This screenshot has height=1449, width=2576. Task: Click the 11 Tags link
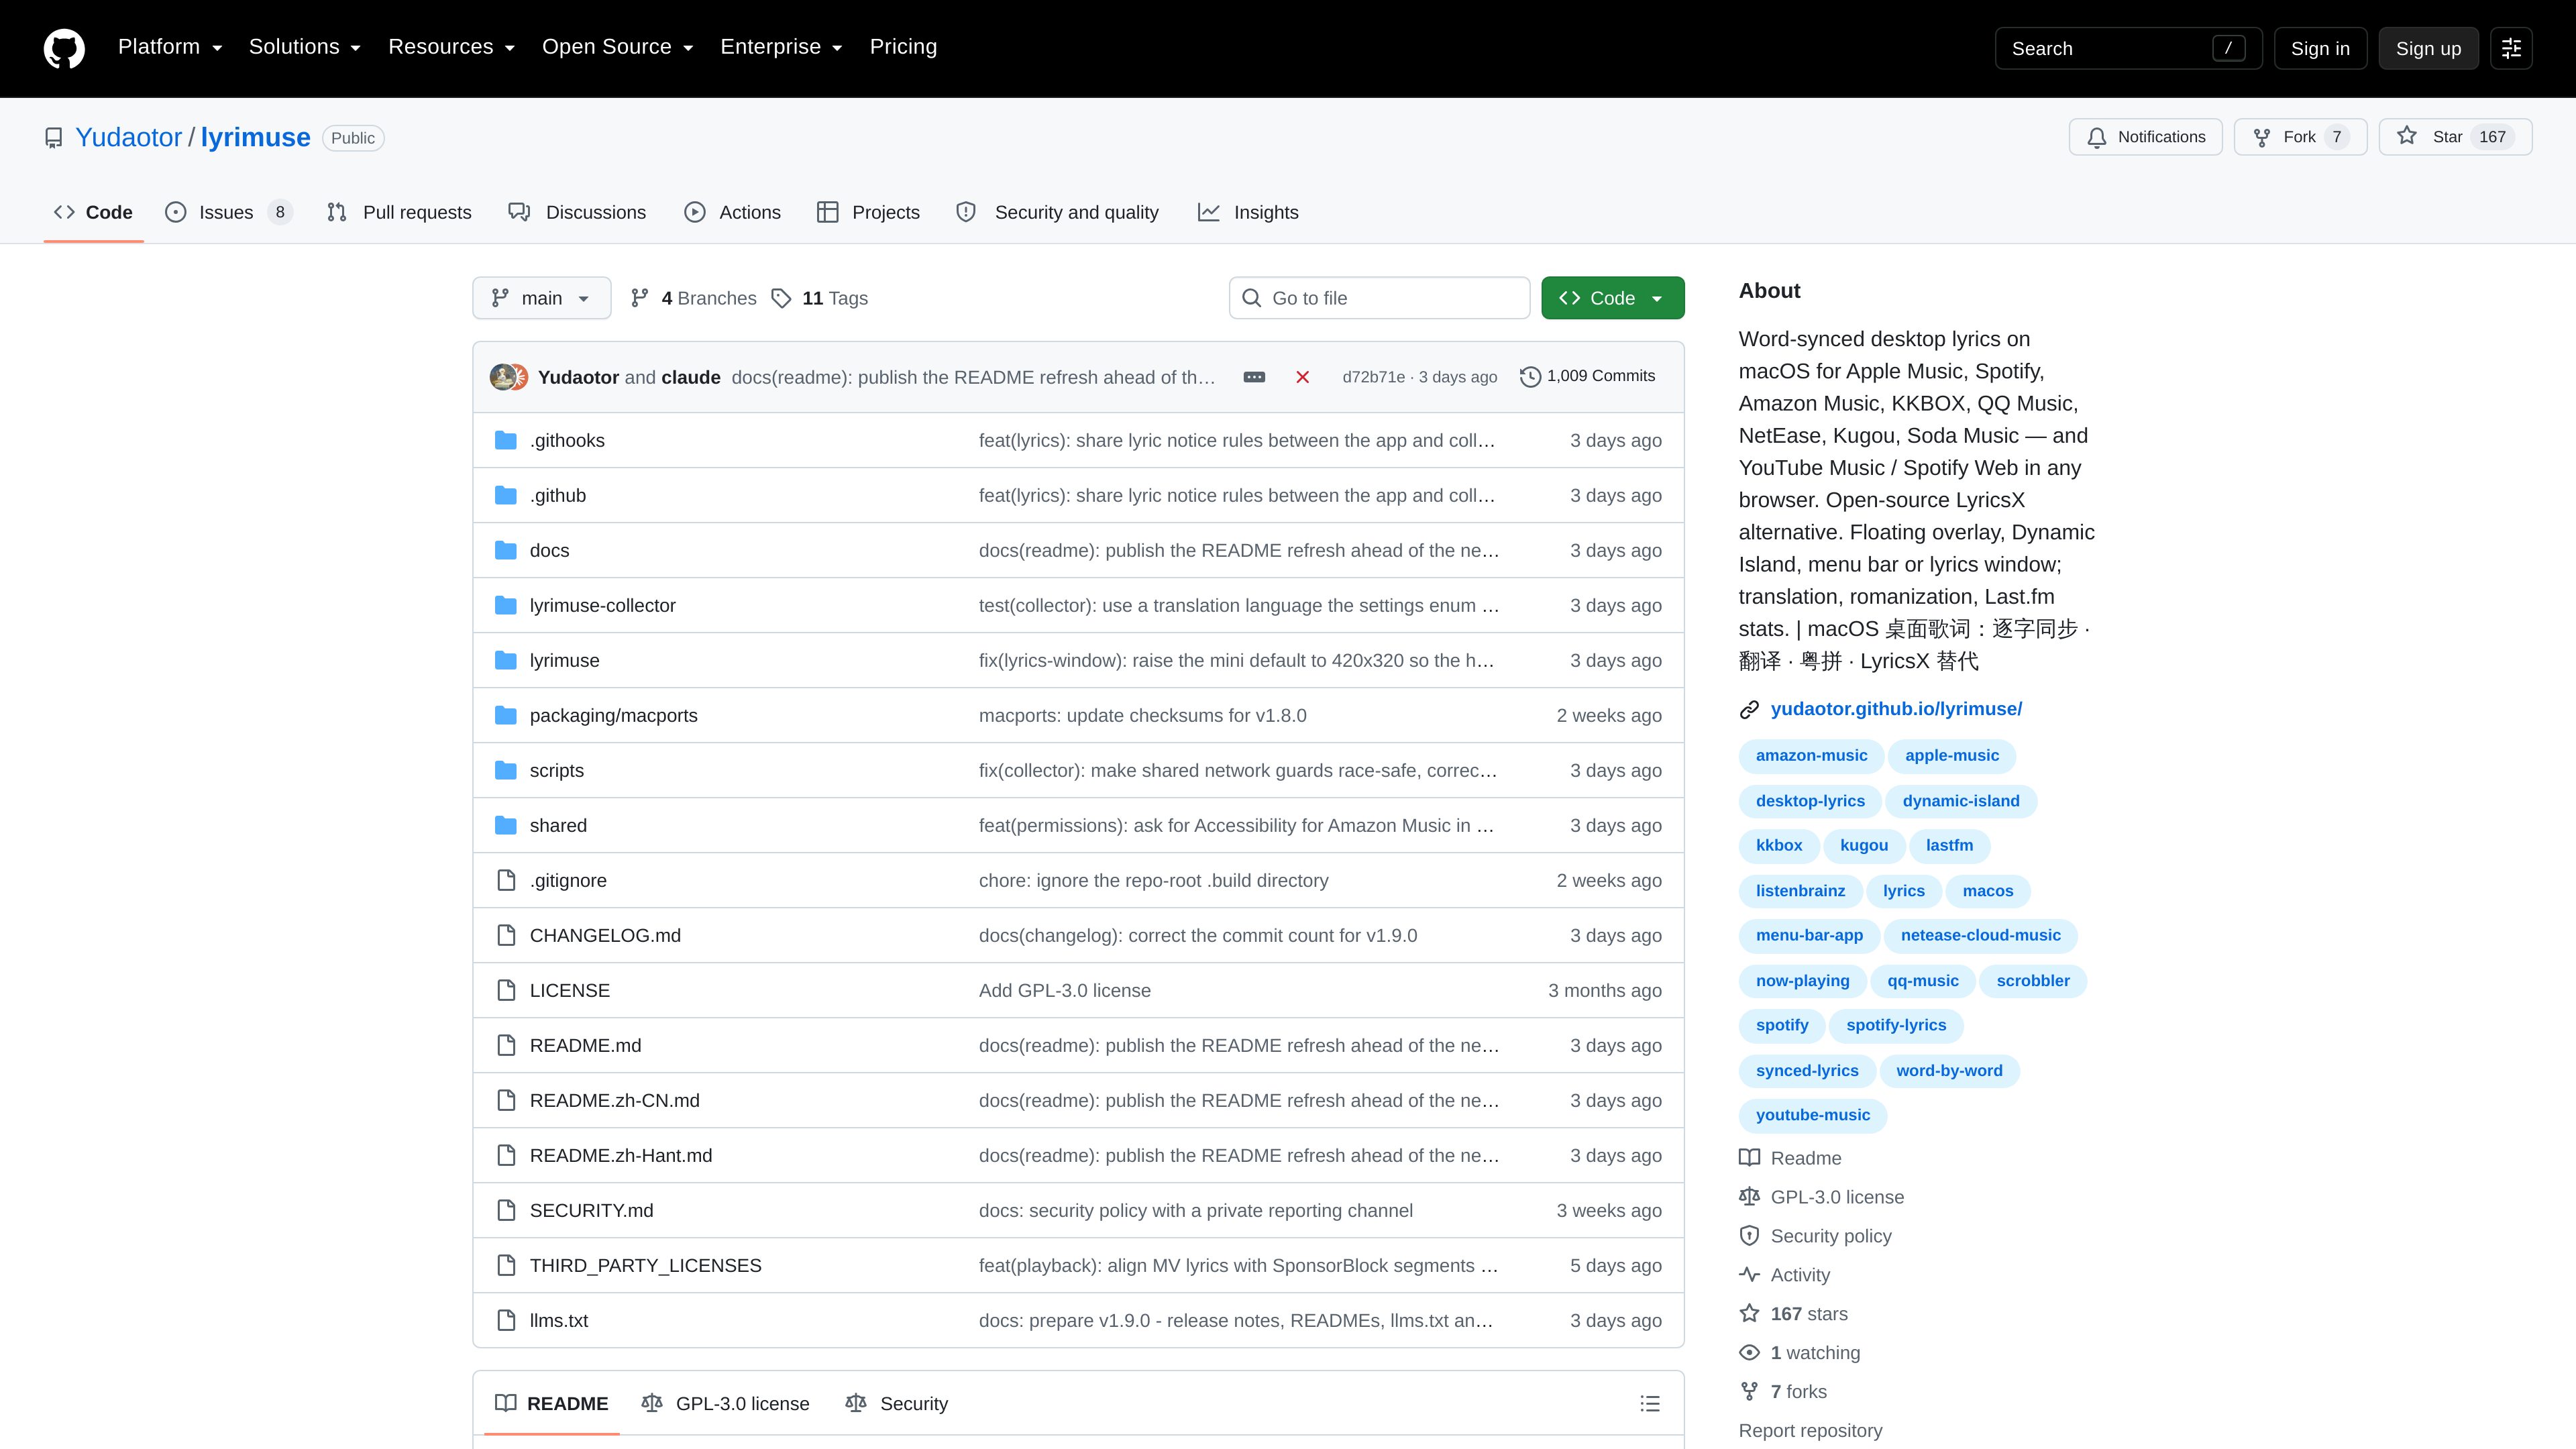coord(819,298)
